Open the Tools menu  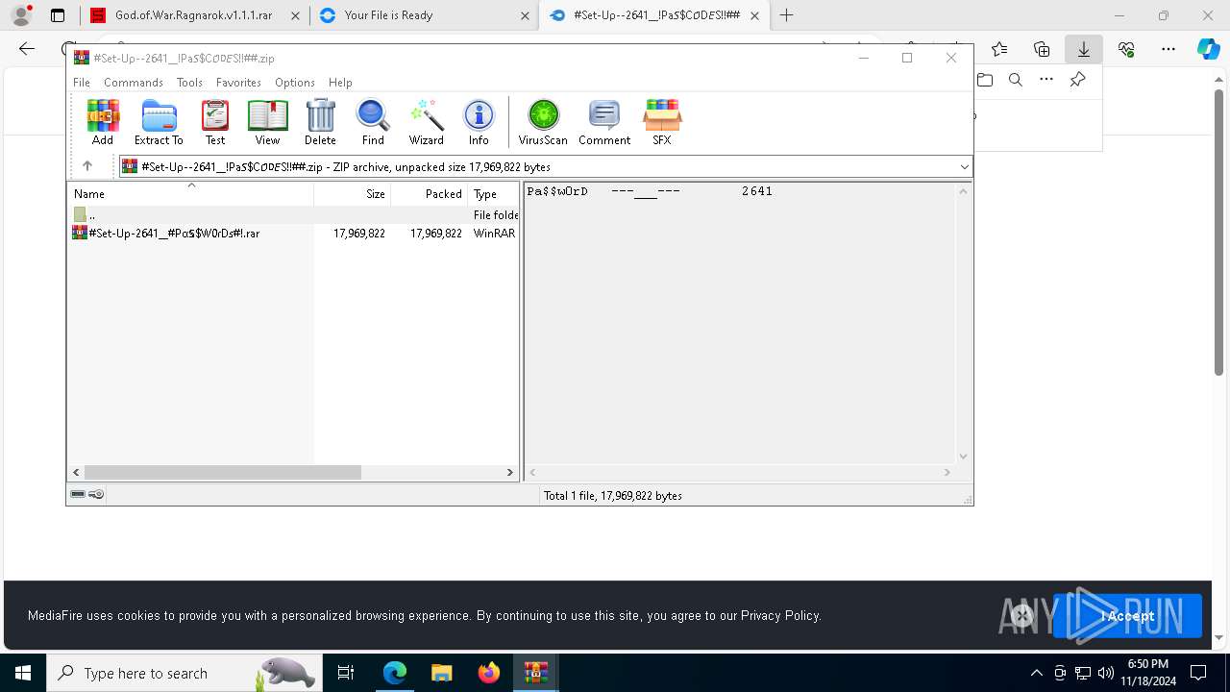click(189, 83)
